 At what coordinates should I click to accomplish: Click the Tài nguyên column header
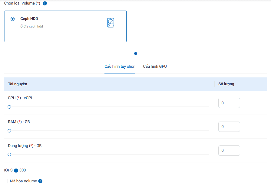pos(18,84)
